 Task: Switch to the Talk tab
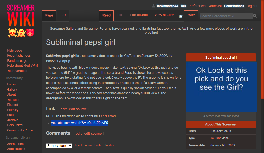click(x=63, y=15)
